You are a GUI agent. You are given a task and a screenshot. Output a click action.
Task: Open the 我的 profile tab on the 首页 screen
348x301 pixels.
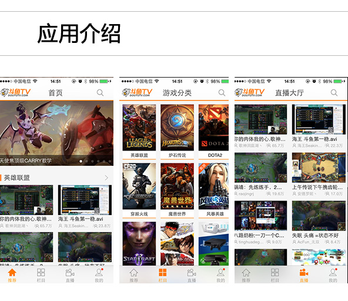pos(99,275)
